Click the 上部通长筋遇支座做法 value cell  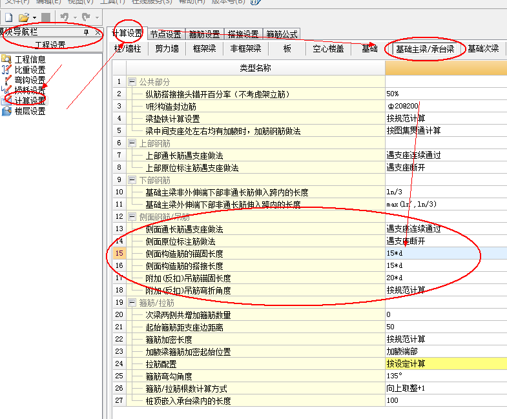(x=446, y=155)
